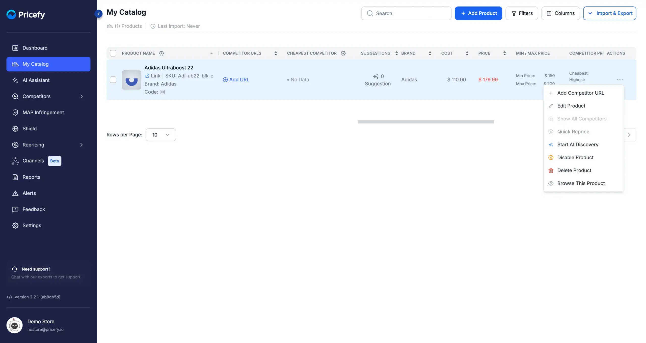Select My Catalog in the sidebar
The image size is (646, 343).
pos(48,64)
